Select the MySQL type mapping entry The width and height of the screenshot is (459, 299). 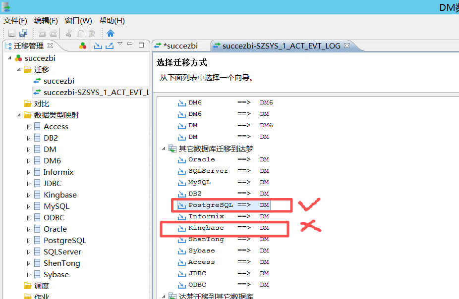tap(57, 206)
